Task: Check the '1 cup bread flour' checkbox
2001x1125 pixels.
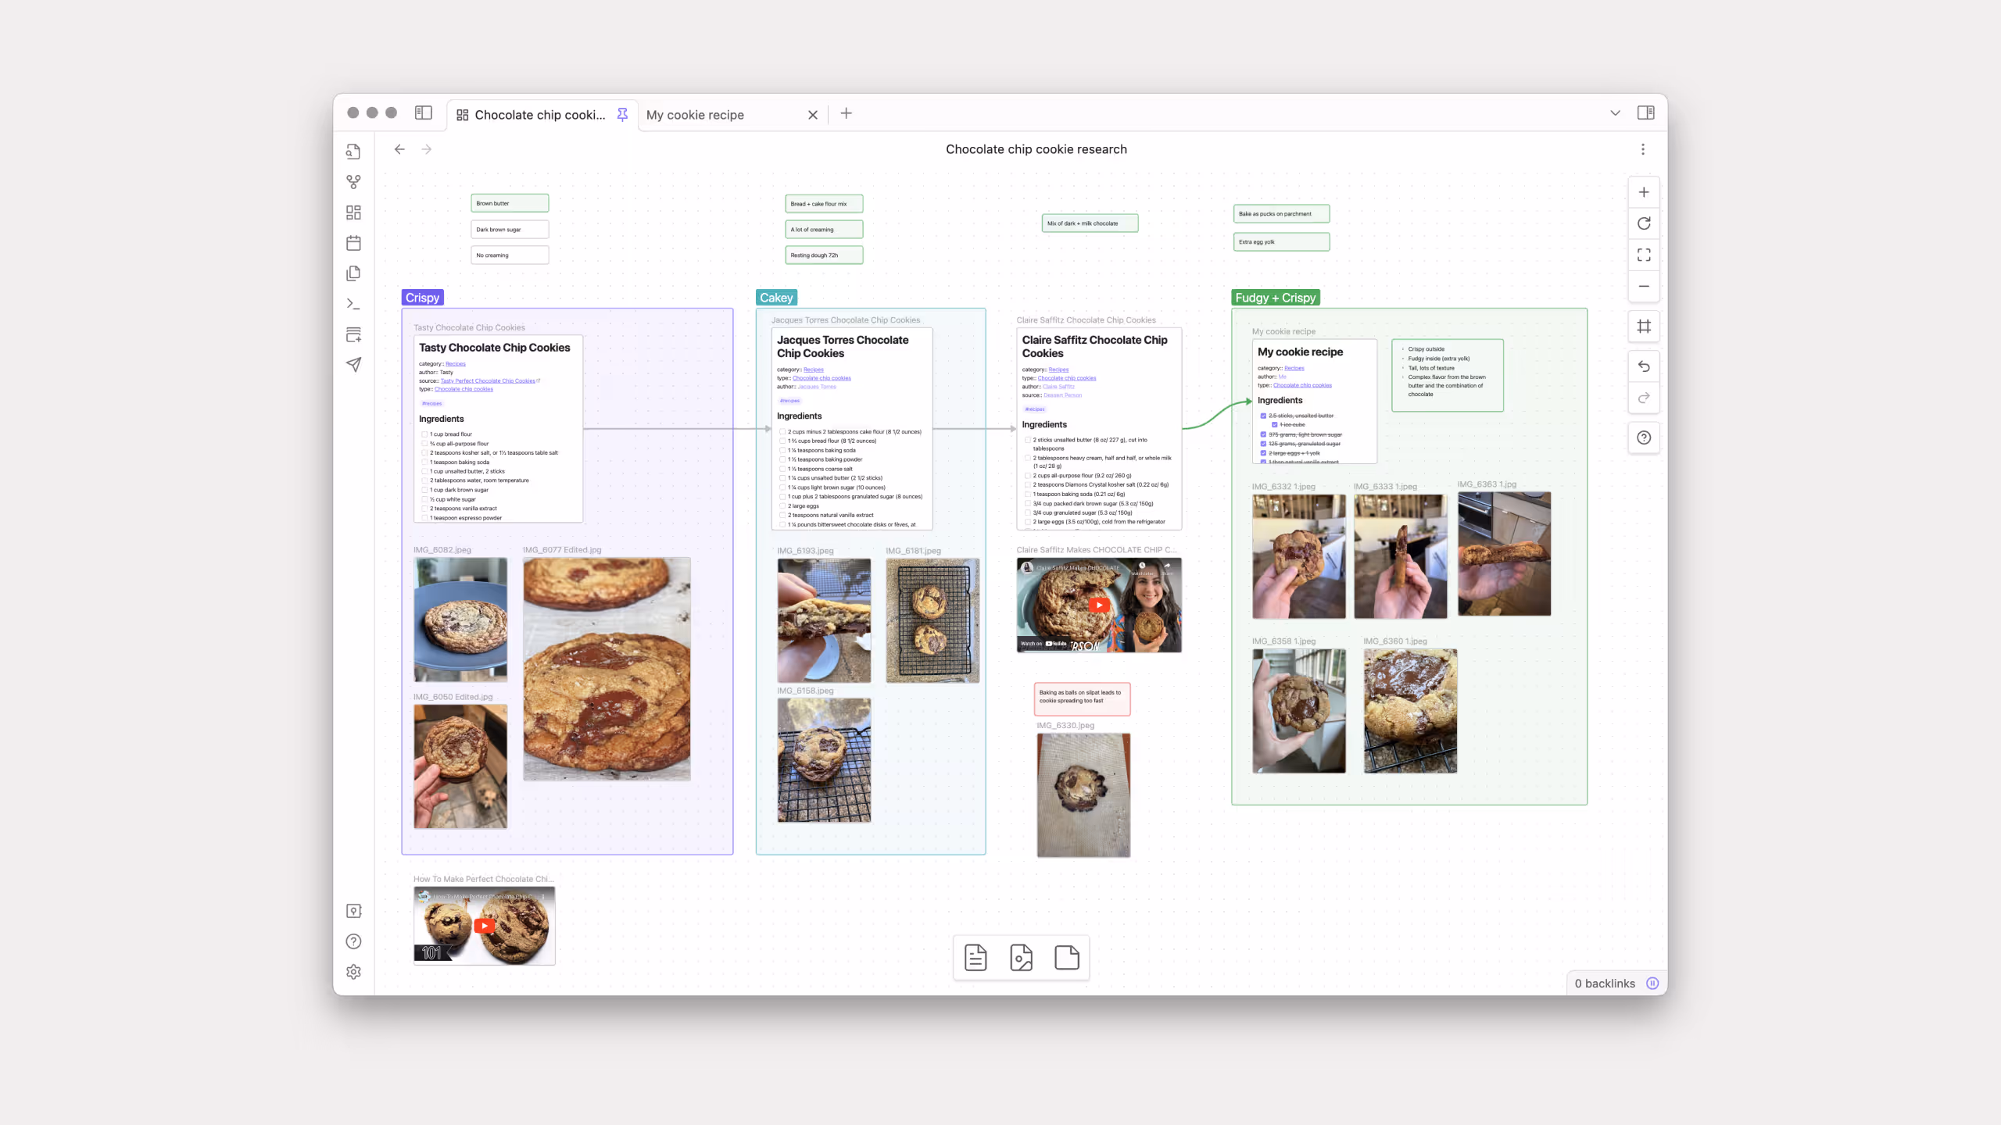Action: coord(424,434)
